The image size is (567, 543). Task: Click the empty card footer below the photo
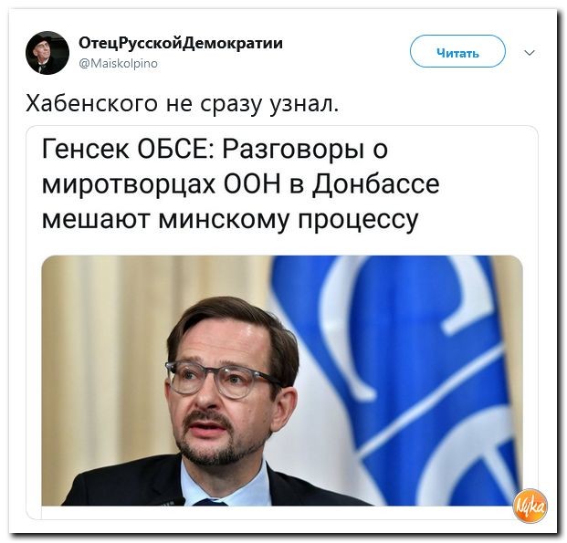282,512
